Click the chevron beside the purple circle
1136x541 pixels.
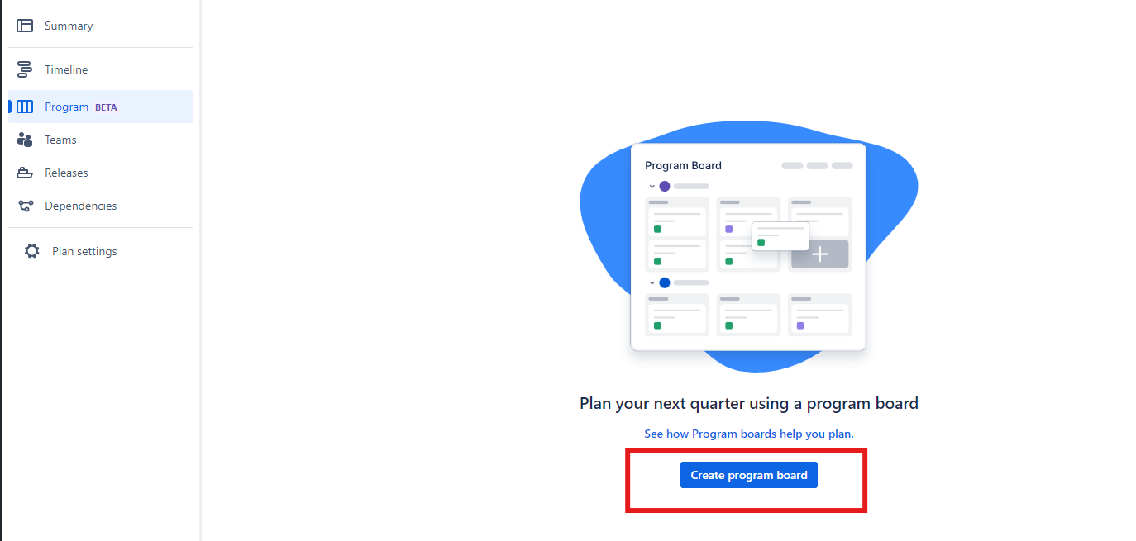(x=652, y=187)
